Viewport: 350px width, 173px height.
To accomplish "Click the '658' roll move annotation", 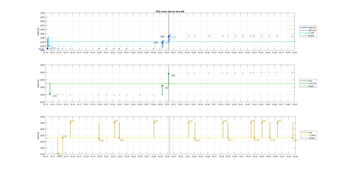I will click(64, 136).
